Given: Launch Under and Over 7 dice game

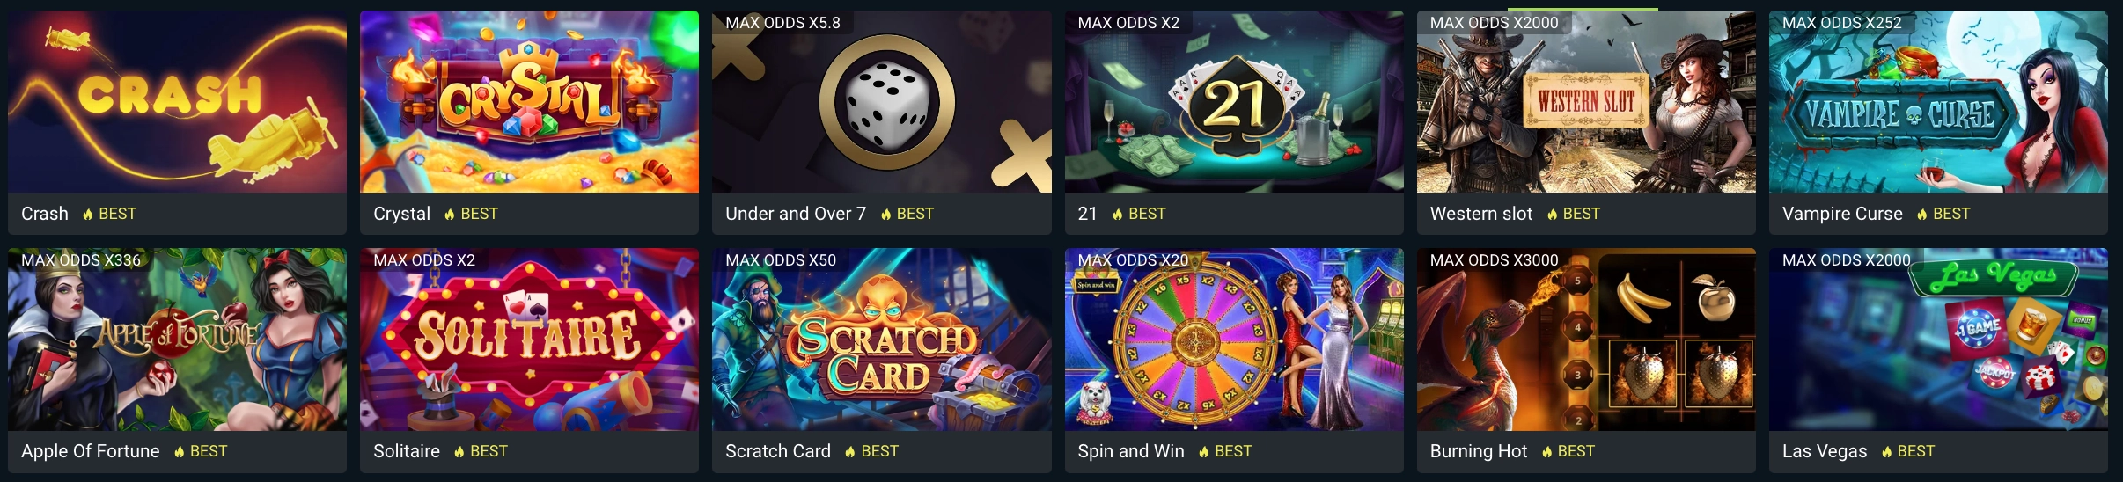Looking at the screenshot, I should (881, 101).
